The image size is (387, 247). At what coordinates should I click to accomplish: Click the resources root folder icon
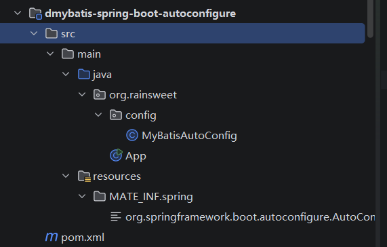coord(85,176)
